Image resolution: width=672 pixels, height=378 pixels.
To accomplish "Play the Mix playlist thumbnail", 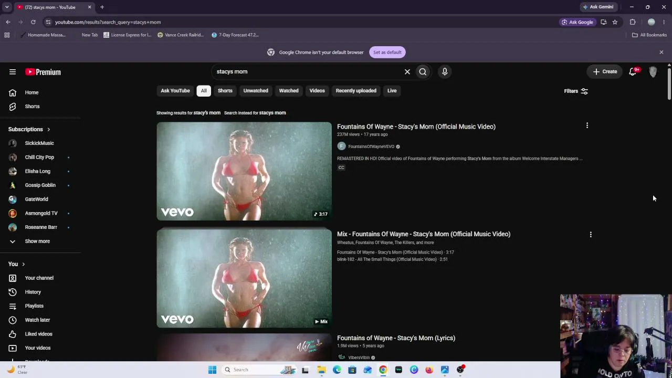I will 244,278.
